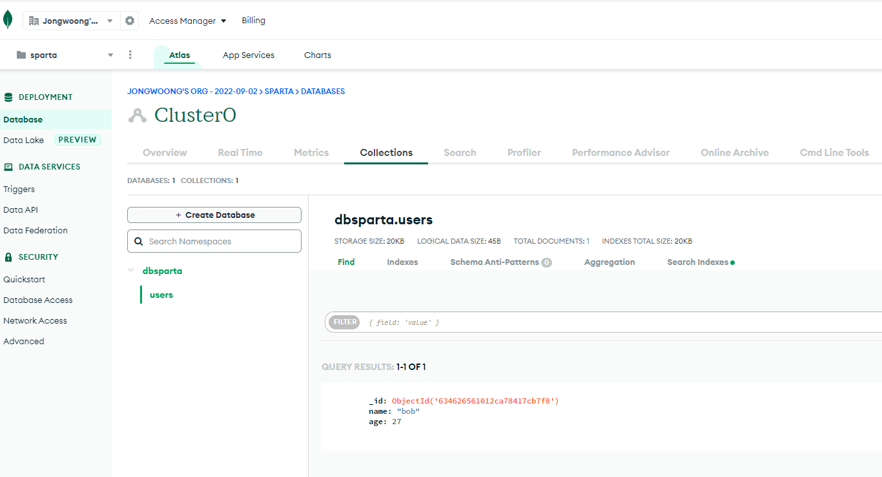This screenshot has width=882, height=477.
Task: Select the Collections tab
Action: click(386, 153)
